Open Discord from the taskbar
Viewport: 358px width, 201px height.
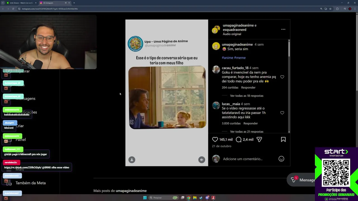(x=207, y=198)
